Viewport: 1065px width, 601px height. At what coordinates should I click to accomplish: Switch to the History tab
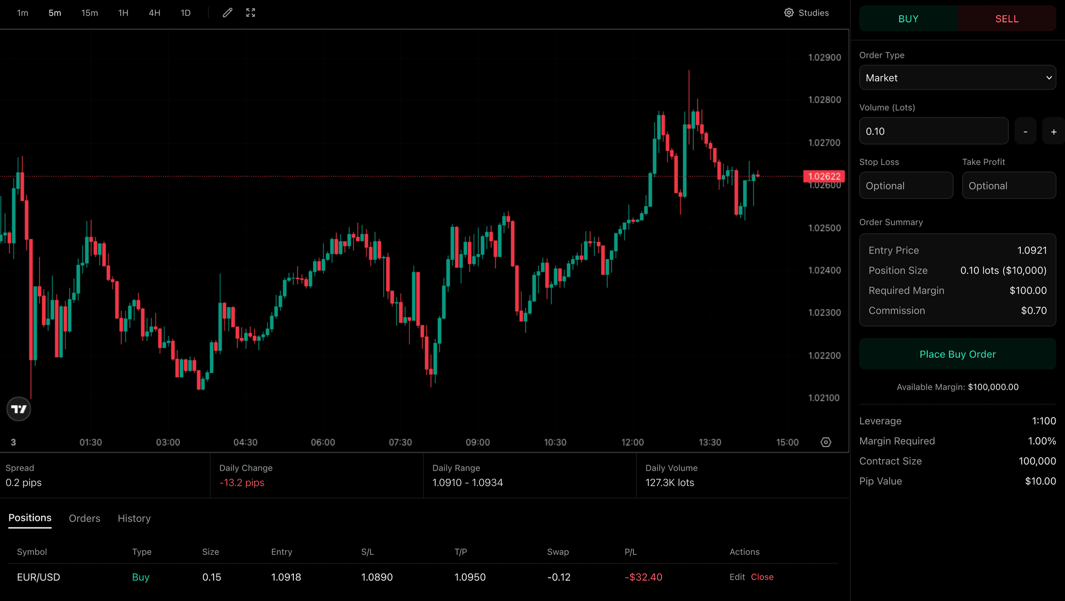pos(134,518)
